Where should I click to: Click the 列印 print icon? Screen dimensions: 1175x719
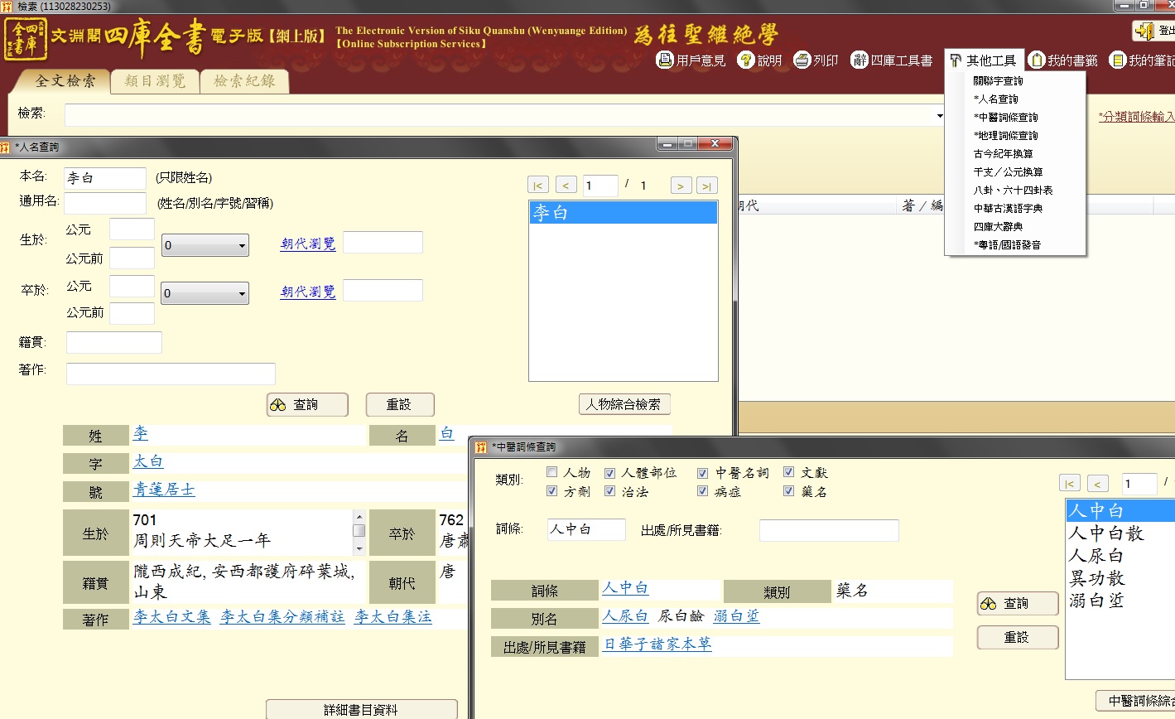click(x=802, y=60)
